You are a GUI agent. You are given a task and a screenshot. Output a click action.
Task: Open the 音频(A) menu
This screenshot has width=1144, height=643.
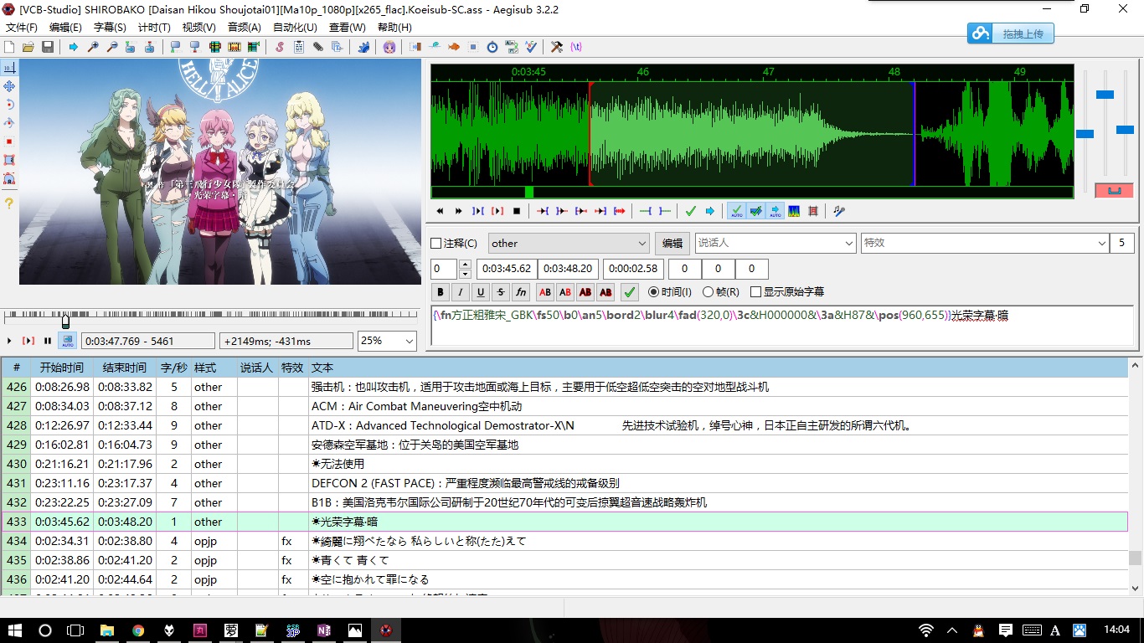245,28
